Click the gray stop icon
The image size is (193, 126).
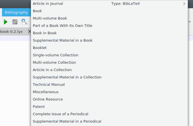click(x=15, y=22)
